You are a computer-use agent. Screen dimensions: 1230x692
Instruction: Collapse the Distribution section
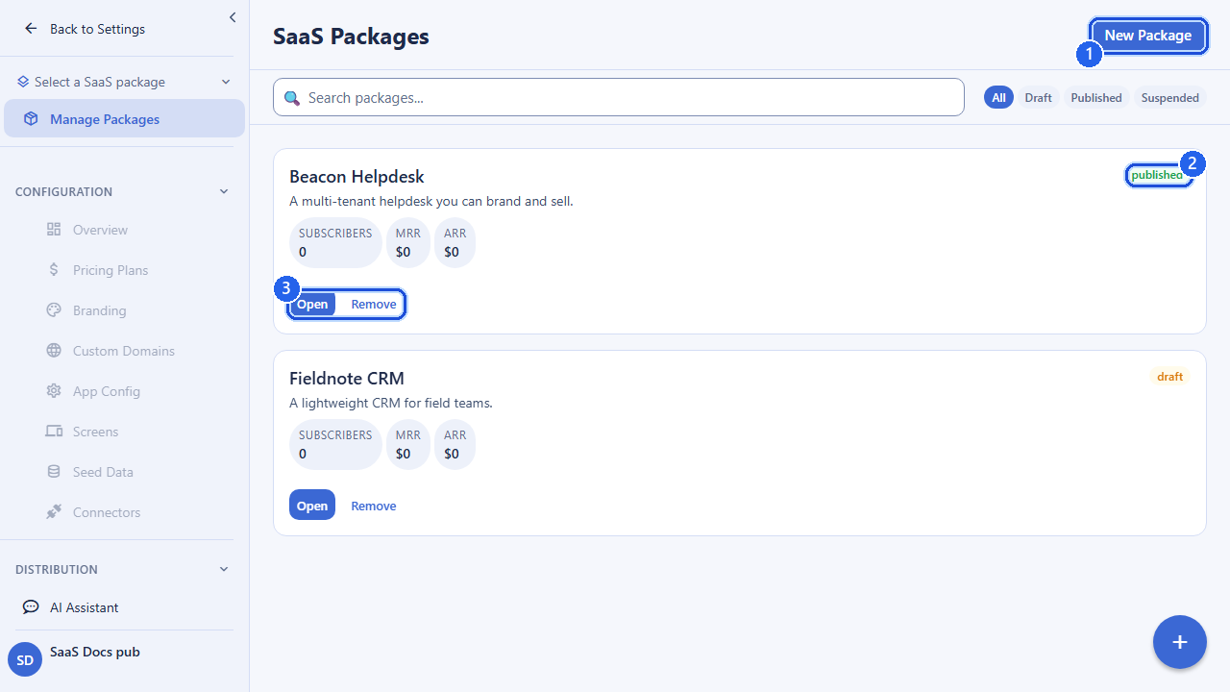point(224,569)
